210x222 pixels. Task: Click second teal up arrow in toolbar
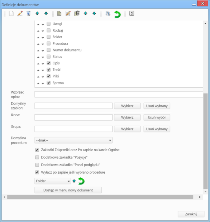[85, 13]
